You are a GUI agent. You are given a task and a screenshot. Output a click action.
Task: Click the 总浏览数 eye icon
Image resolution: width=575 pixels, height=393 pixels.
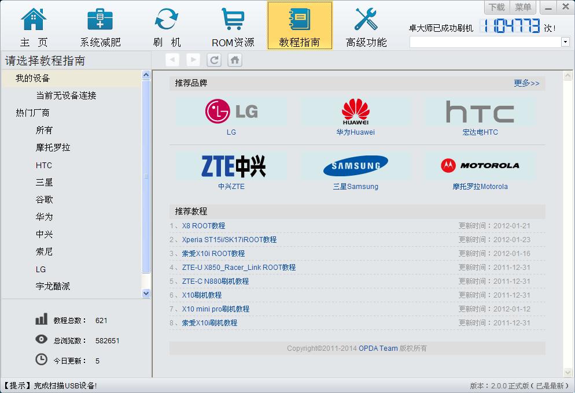[42, 339]
